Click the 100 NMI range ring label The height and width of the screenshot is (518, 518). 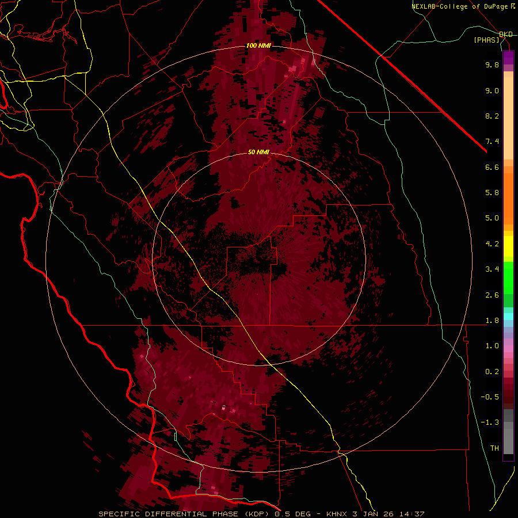pos(258,45)
